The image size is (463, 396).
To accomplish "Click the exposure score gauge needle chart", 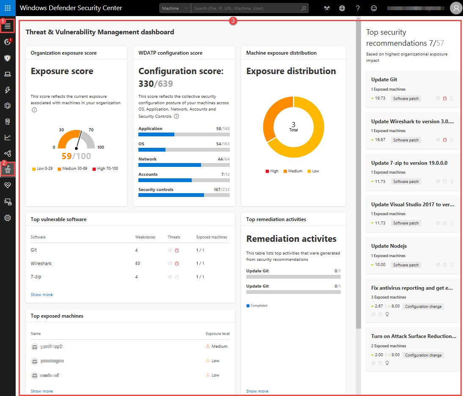I will pyautogui.click(x=77, y=139).
